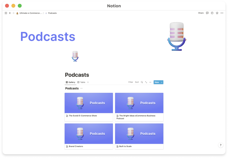This screenshot has height=158, width=228.
Task: Click the Brand Creators title
Action: 76,146
